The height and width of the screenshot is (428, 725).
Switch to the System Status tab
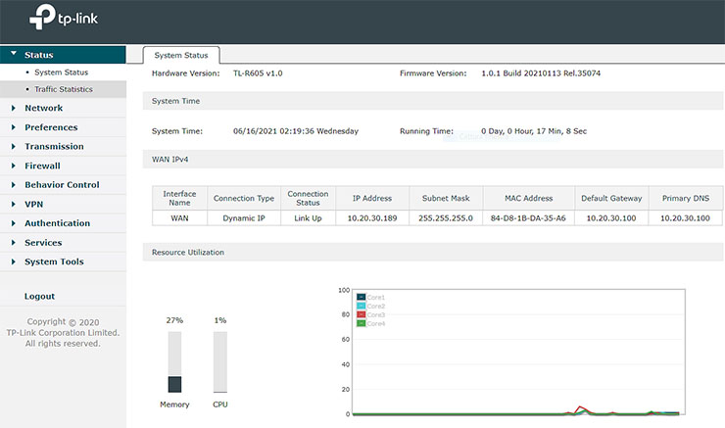tap(181, 55)
